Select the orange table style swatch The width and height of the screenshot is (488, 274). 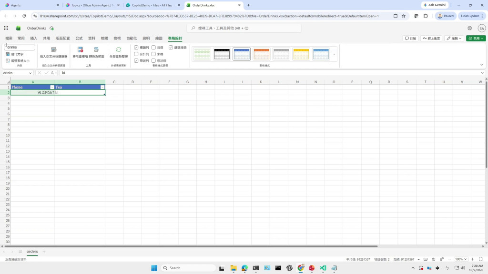pos(262,54)
